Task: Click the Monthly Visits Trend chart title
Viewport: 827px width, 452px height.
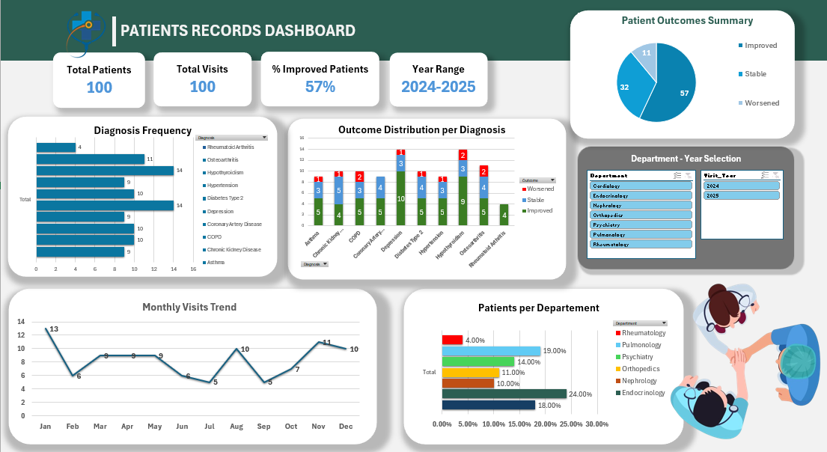Action: tap(189, 307)
